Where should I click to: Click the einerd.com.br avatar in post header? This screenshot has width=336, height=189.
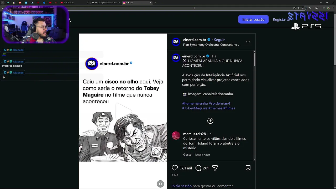[176, 42]
